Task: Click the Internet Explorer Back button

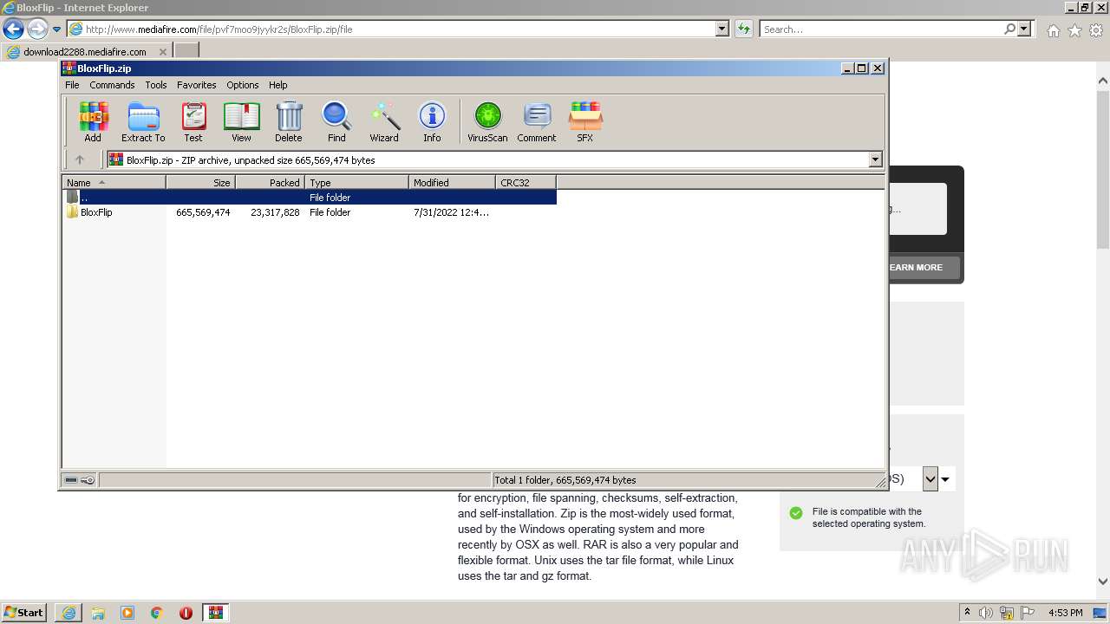Action: pyautogui.click(x=13, y=29)
